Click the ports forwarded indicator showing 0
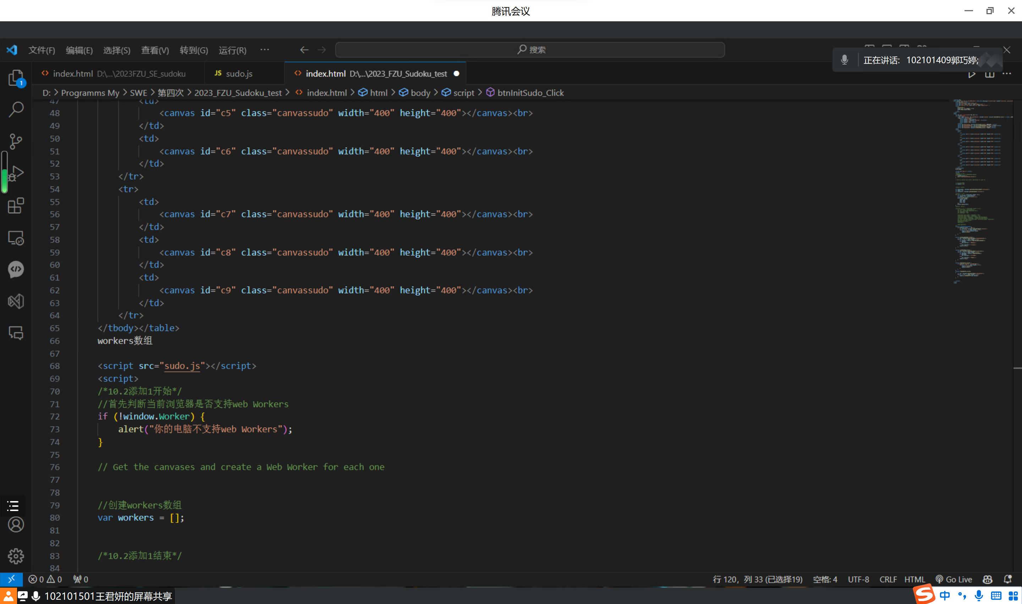 click(x=81, y=579)
